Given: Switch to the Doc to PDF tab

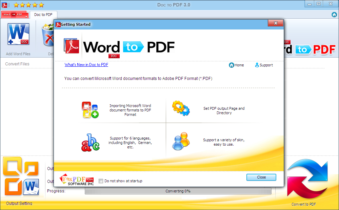Looking at the screenshot, I should (43, 15).
